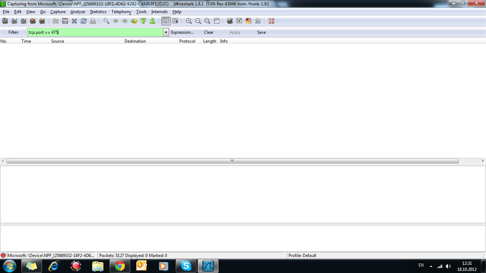Click the Profile: Default status text
Screen dimensions: 486x273
click(302, 256)
